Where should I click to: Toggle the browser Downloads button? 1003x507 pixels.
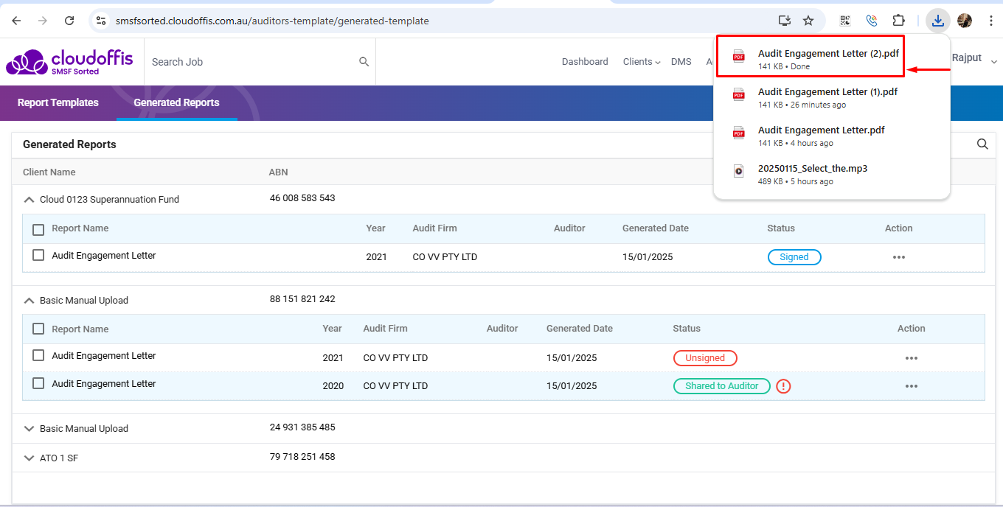(937, 21)
